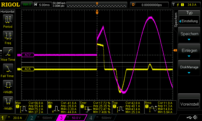Click the Over measurement waveform icon
This screenshot has width=202, height=121.
pos(88,109)
